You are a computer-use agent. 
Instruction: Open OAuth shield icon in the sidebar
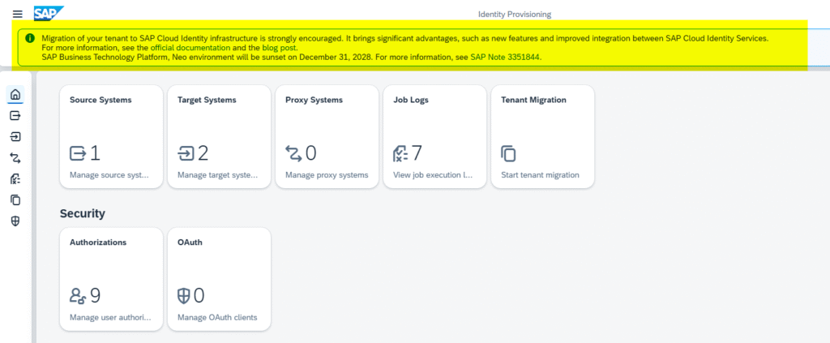coord(15,221)
